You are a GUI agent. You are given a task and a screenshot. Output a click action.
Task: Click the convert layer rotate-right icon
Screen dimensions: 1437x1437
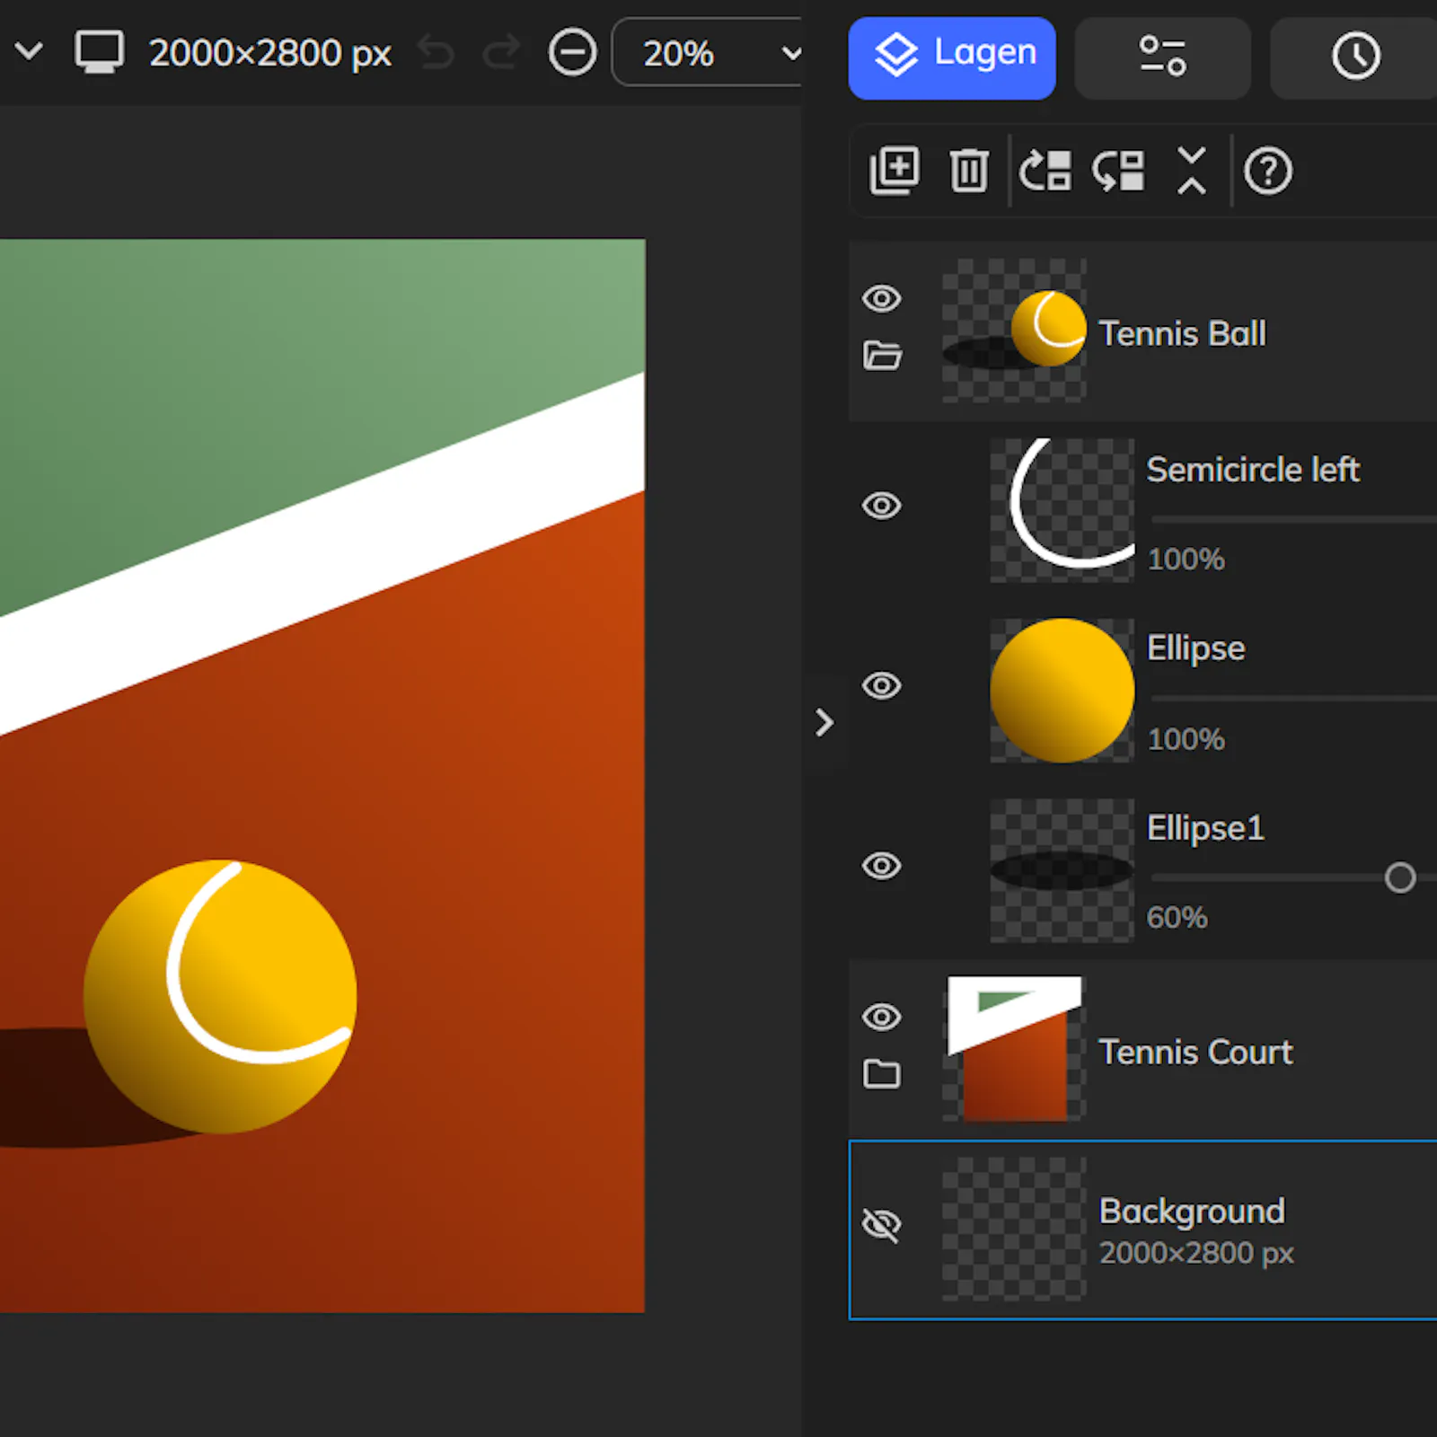point(1045,170)
